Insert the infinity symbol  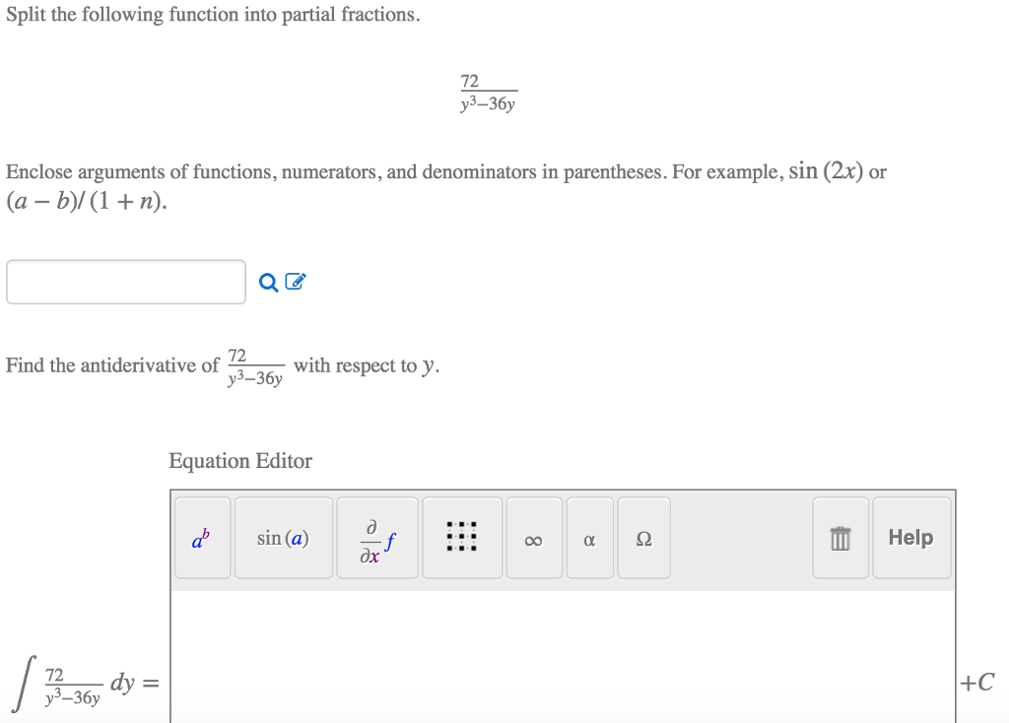533,538
